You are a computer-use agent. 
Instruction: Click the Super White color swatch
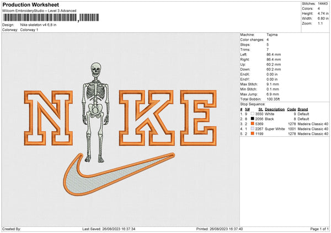coord(252,129)
